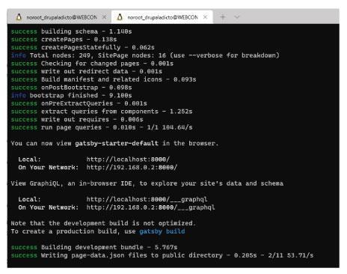Click the Linux penguin icon on second tab
The width and height of the screenshot is (347, 274).
tap(120, 17)
